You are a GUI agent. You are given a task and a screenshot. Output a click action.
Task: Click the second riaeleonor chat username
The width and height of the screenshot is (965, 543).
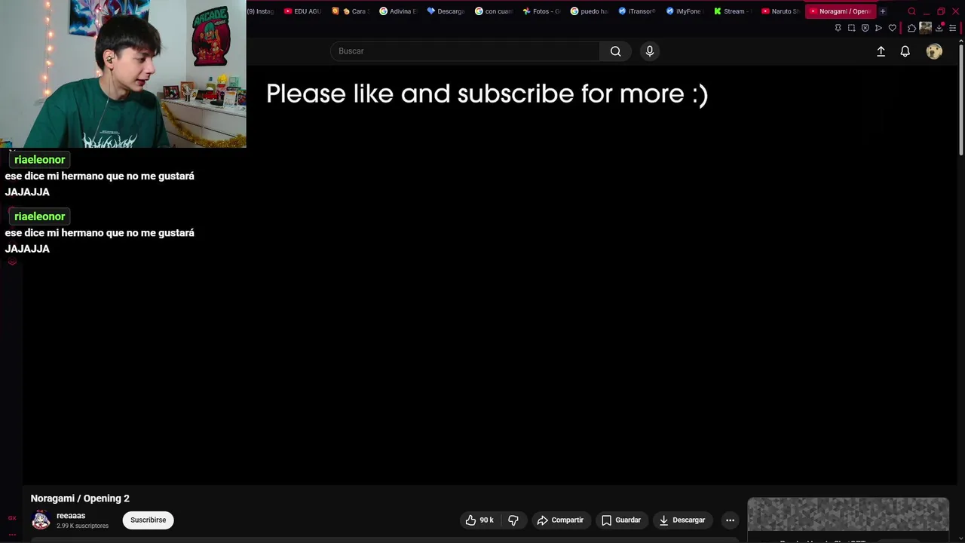(x=39, y=216)
